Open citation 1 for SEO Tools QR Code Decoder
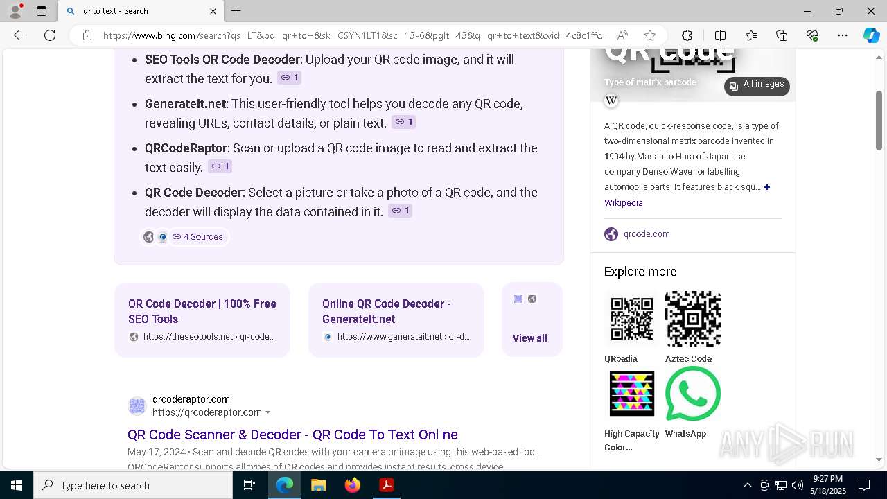 coord(290,78)
